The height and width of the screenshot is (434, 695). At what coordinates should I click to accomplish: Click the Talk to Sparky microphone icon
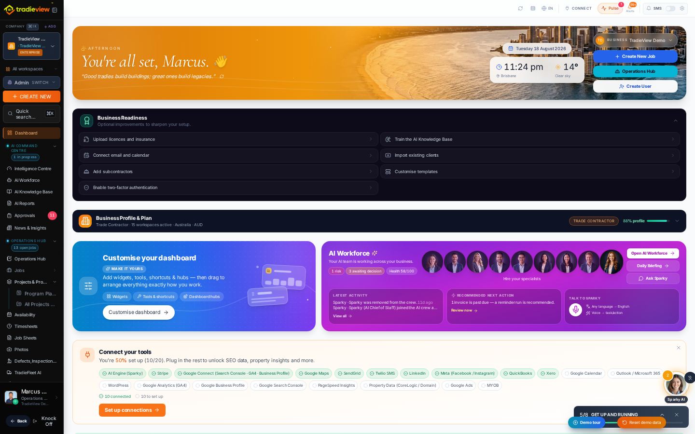point(575,310)
